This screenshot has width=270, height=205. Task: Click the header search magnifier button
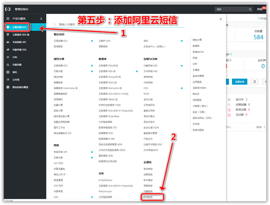[x=250, y=9]
